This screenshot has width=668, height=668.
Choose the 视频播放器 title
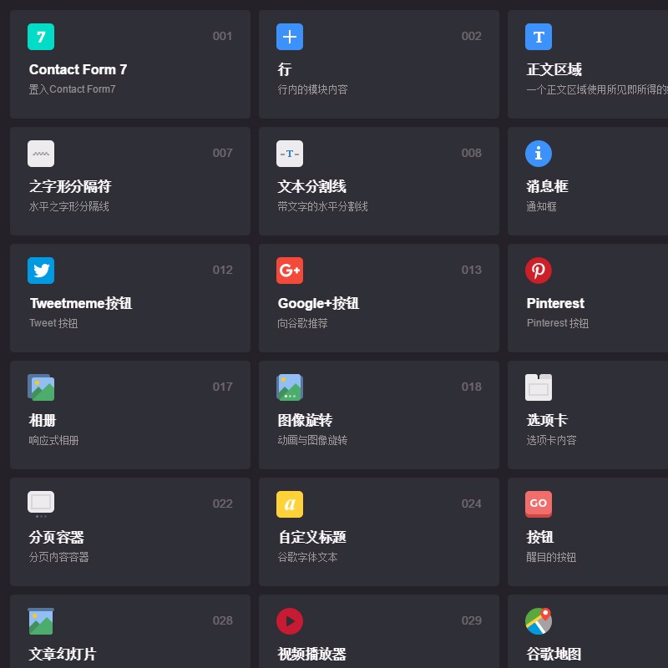click(311, 654)
